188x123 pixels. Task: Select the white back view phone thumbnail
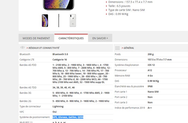coord(73,20)
